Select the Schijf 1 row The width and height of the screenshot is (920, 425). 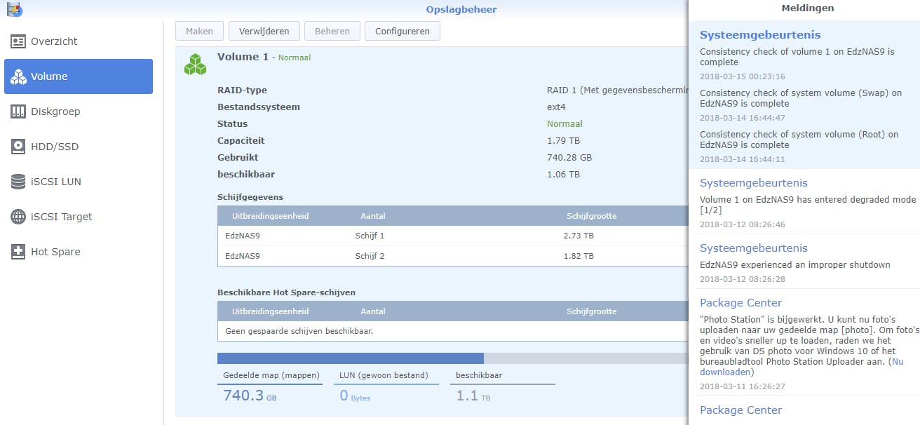click(453, 236)
